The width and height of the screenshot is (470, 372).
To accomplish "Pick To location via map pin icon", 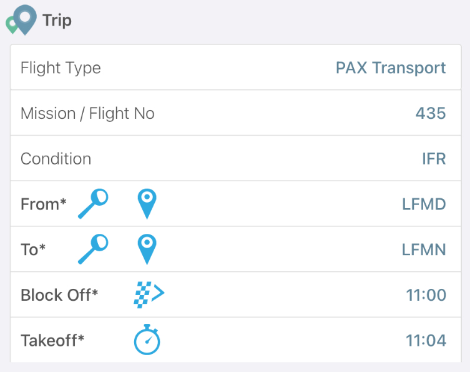I will [x=147, y=249].
